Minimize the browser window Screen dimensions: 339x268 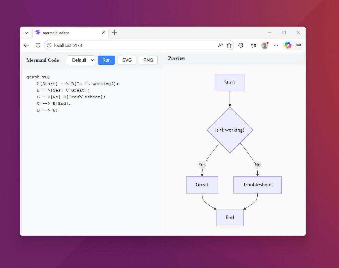[270, 33]
